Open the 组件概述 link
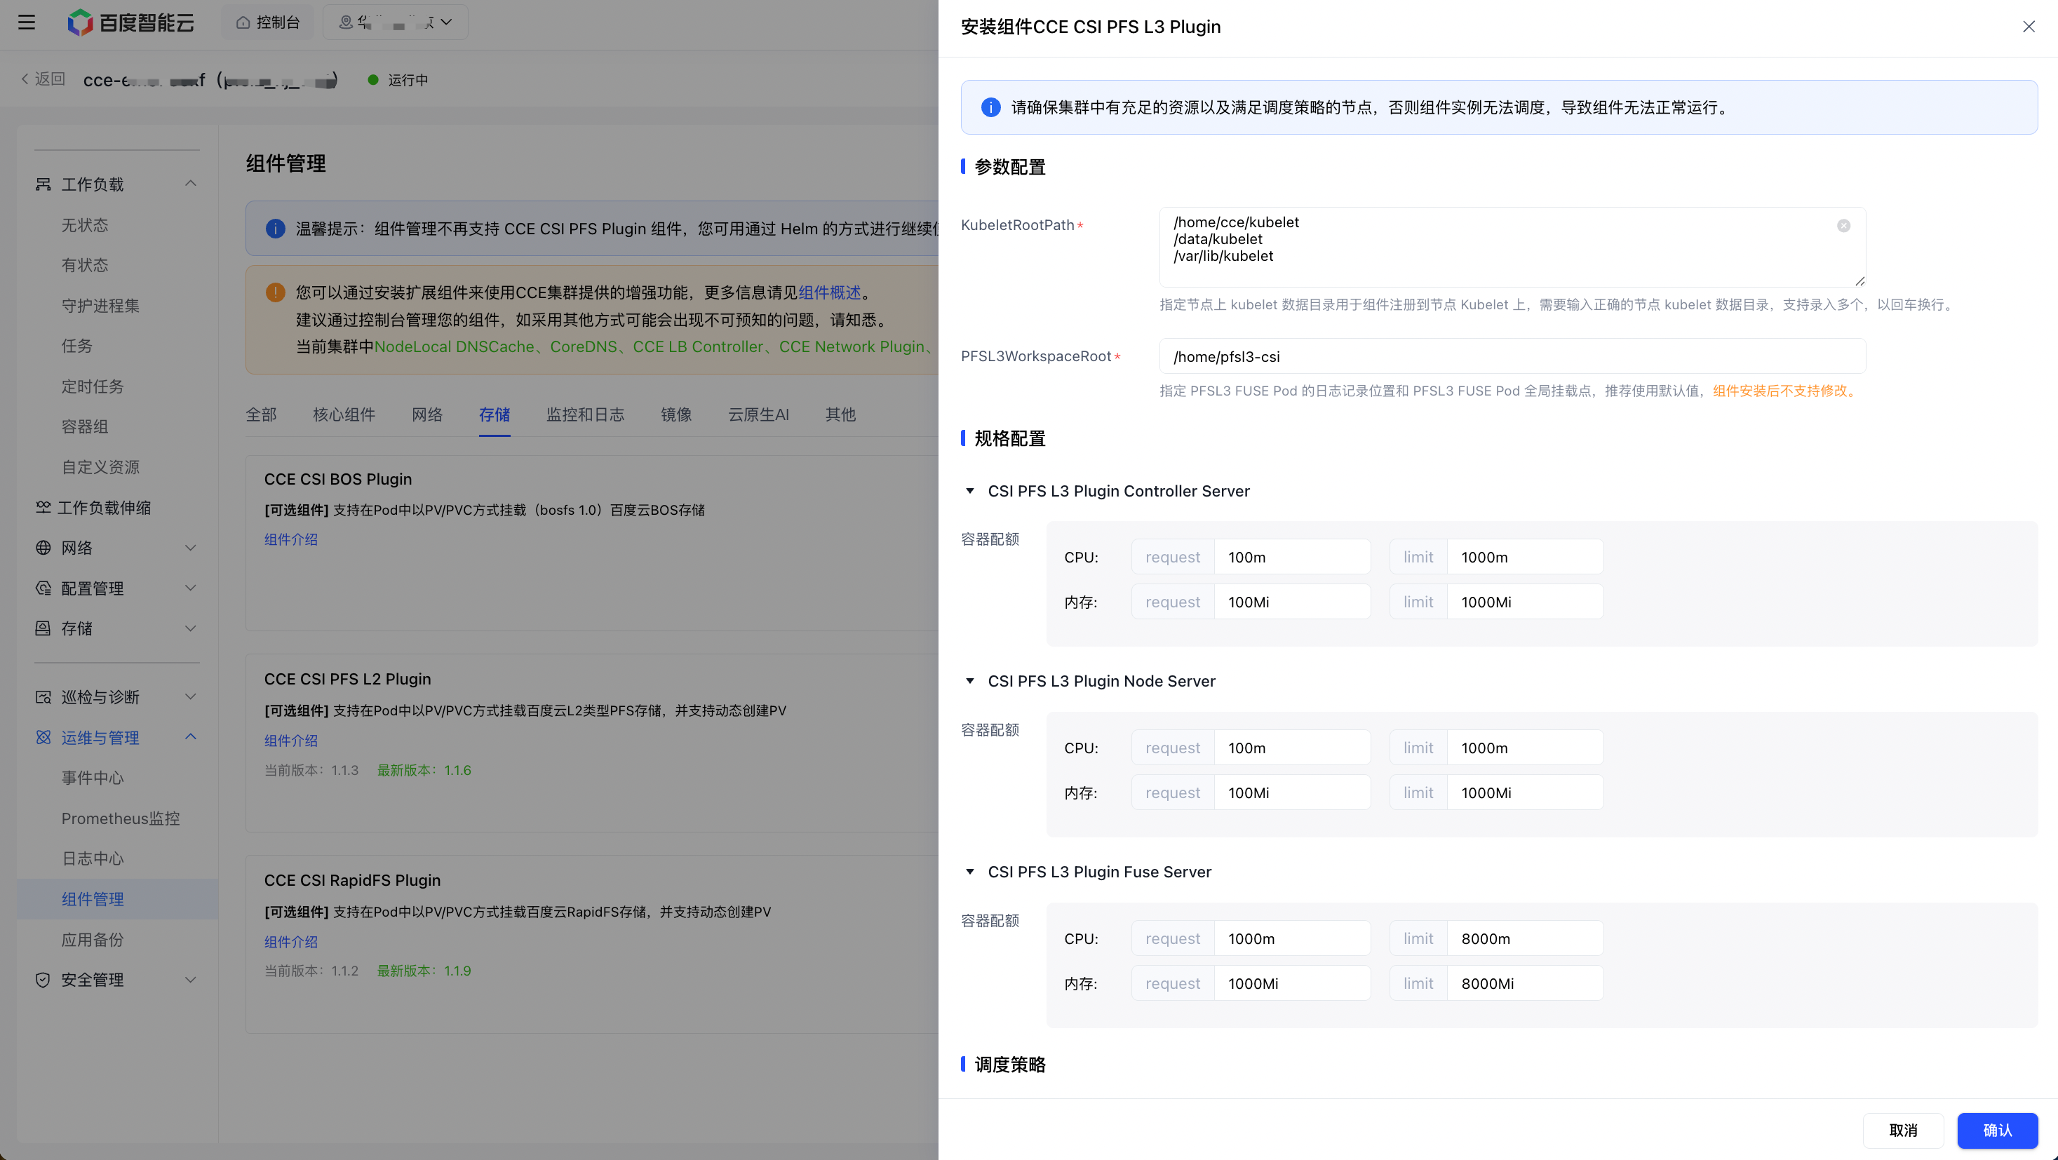The image size is (2058, 1160). point(830,292)
